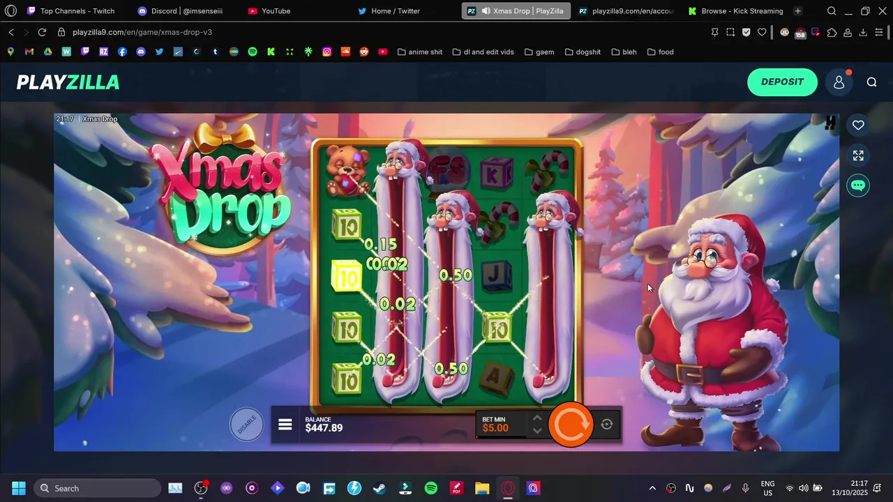
Task: Open the dogshit bookmarks folder
Action: click(583, 52)
